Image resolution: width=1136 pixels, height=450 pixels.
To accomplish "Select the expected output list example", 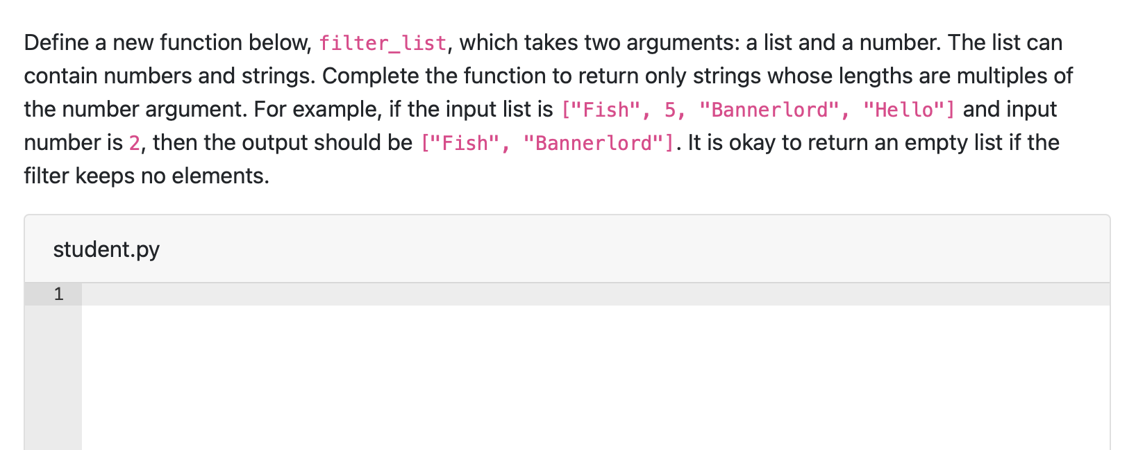I will pyautogui.click(x=549, y=143).
